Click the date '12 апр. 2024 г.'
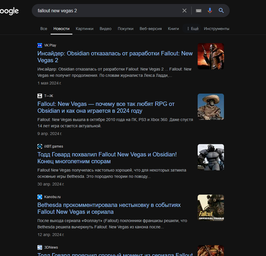Image resolution: width=266 pixels, height=256 pixels. [x=51, y=235]
